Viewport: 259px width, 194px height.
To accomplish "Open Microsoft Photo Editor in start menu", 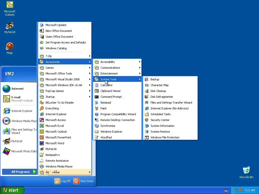I will (x=19, y=151).
